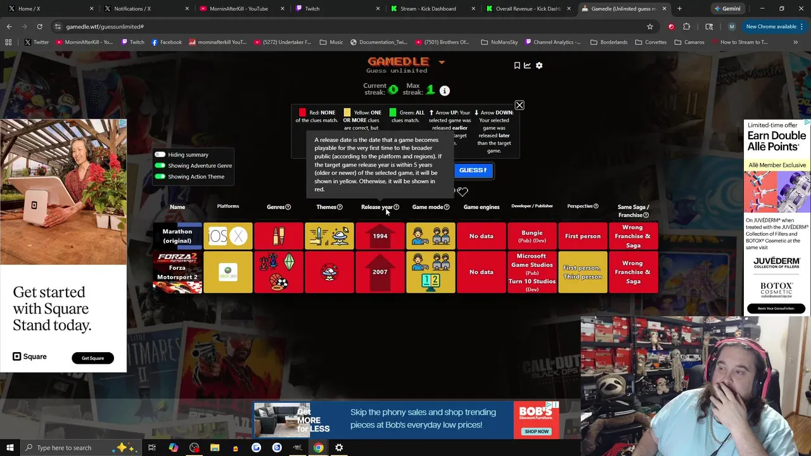Click the Genres help question mark
Image resolution: width=811 pixels, height=456 pixels.
pyautogui.click(x=288, y=207)
